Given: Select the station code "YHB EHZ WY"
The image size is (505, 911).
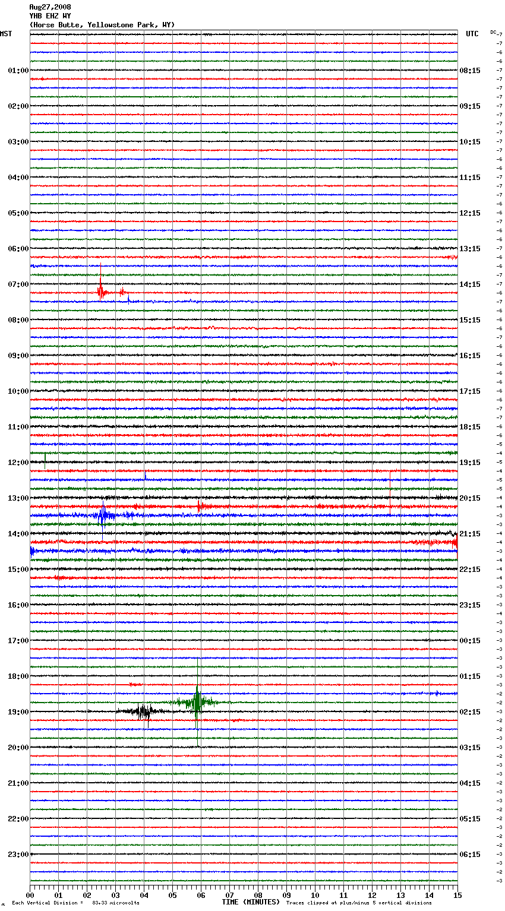Looking at the screenshot, I should (50, 16).
